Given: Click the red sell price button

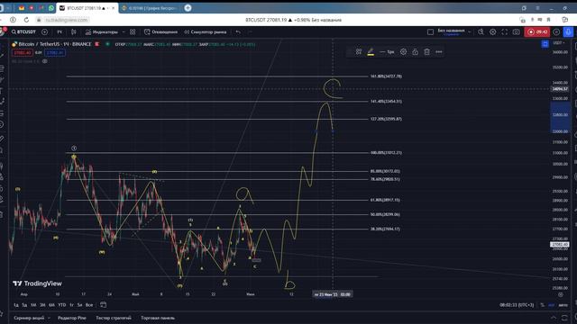Looking at the screenshot, I should [22, 53].
